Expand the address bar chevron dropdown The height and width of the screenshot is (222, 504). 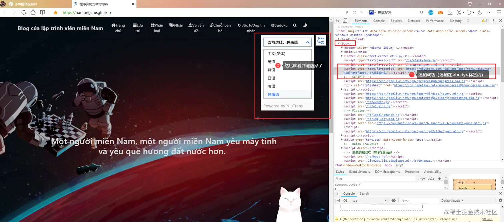tap(361, 12)
